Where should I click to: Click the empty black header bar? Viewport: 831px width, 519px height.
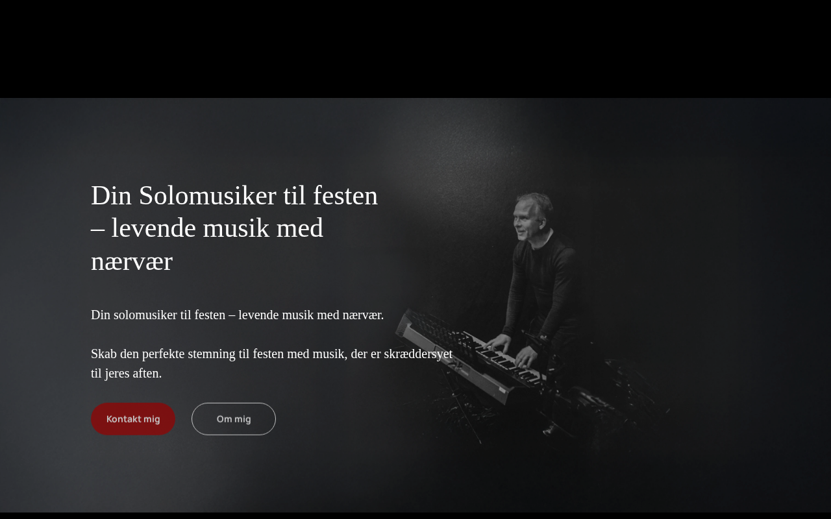(415, 49)
